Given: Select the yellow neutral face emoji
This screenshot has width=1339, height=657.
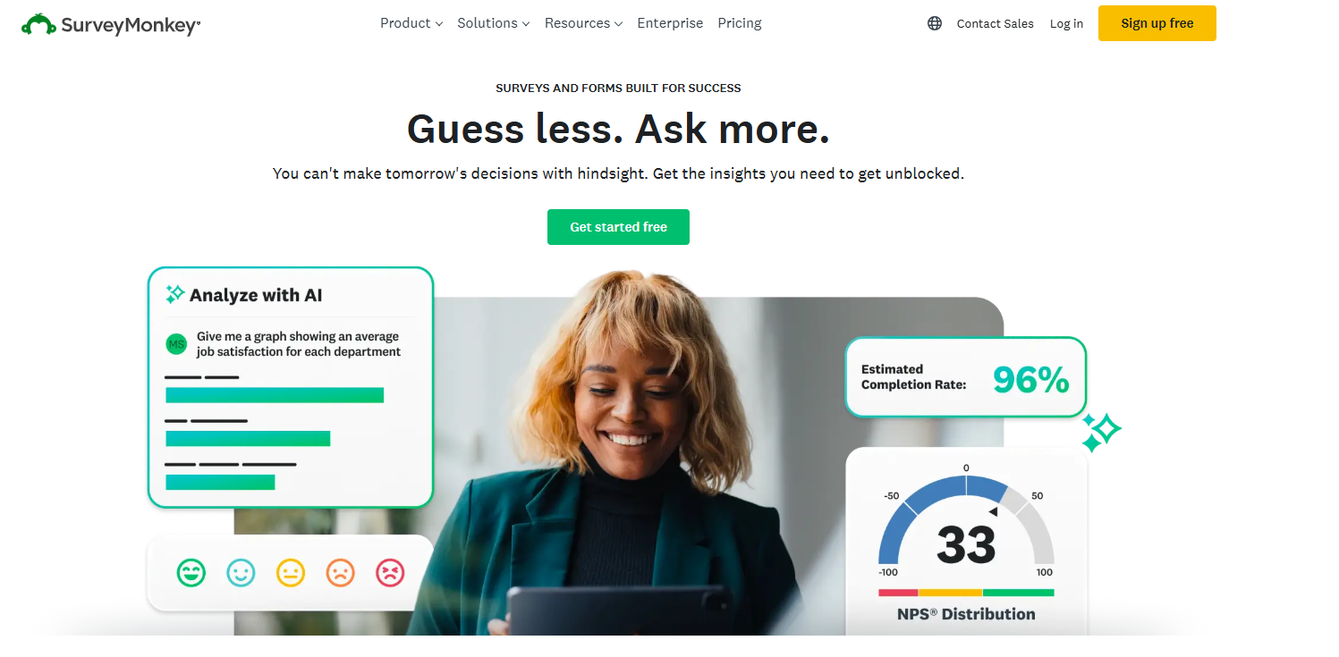Looking at the screenshot, I should point(291,572).
